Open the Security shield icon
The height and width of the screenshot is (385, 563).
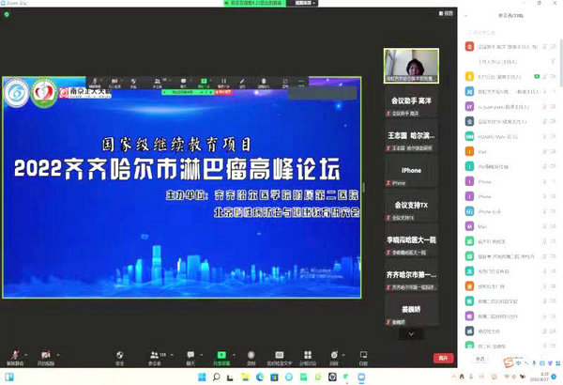coord(119,355)
